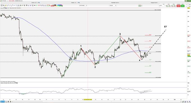This screenshot has height=103, width=191.
Task: Click the red Verkauf sell button
Action: [x=178, y=6]
